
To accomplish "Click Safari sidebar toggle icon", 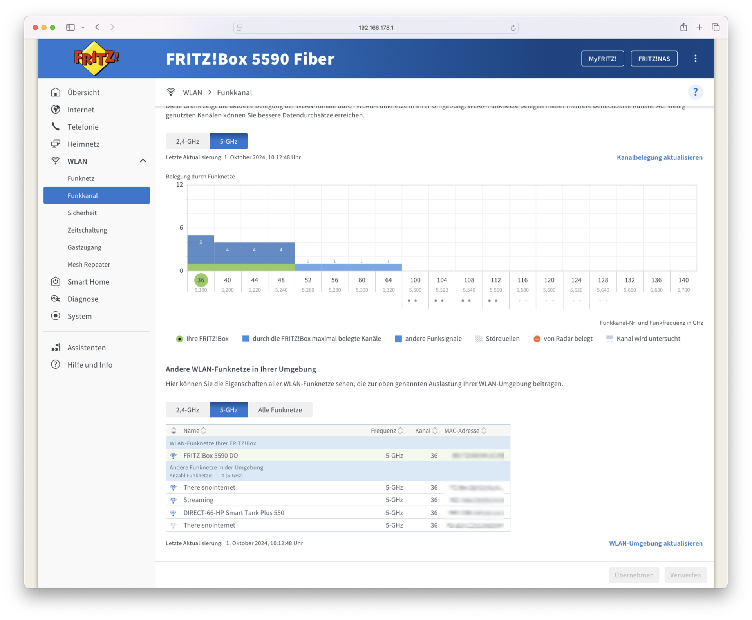I will click(x=70, y=27).
